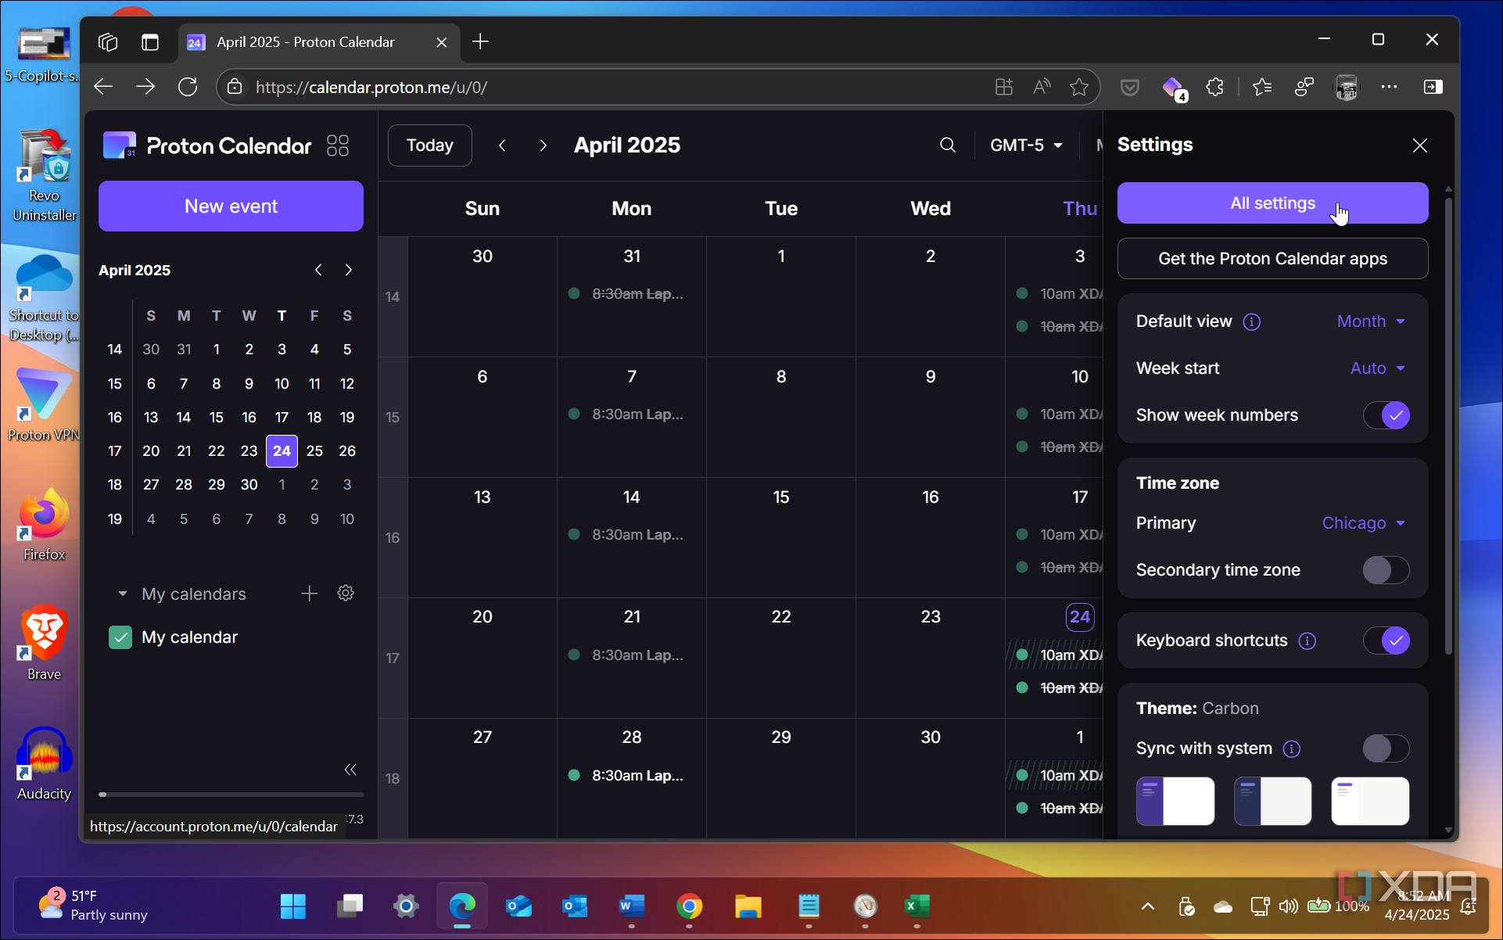The width and height of the screenshot is (1503, 940).
Task: Select the third white theme thumbnail
Action: (x=1370, y=802)
